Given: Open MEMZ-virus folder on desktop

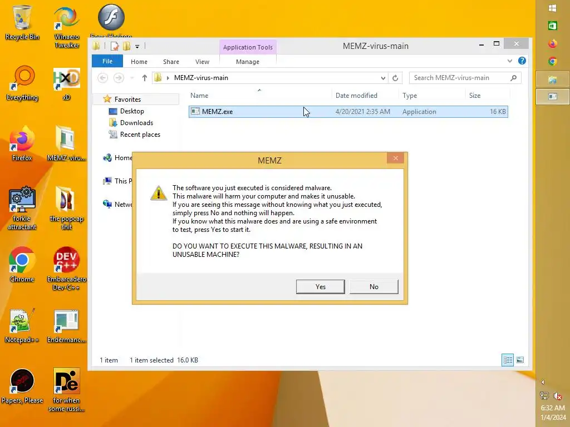Looking at the screenshot, I should click(66, 143).
